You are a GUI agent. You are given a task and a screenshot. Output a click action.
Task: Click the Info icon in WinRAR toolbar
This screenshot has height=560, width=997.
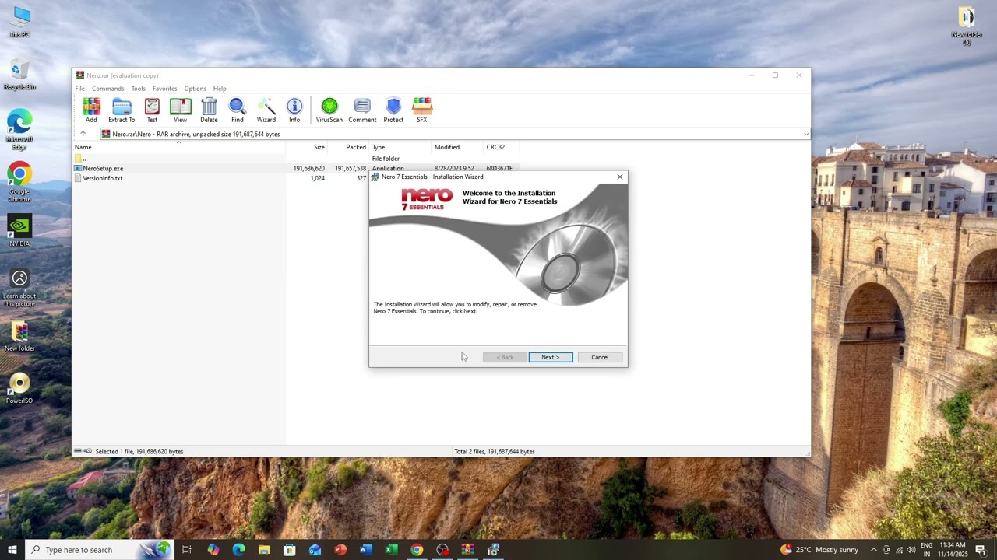(294, 110)
